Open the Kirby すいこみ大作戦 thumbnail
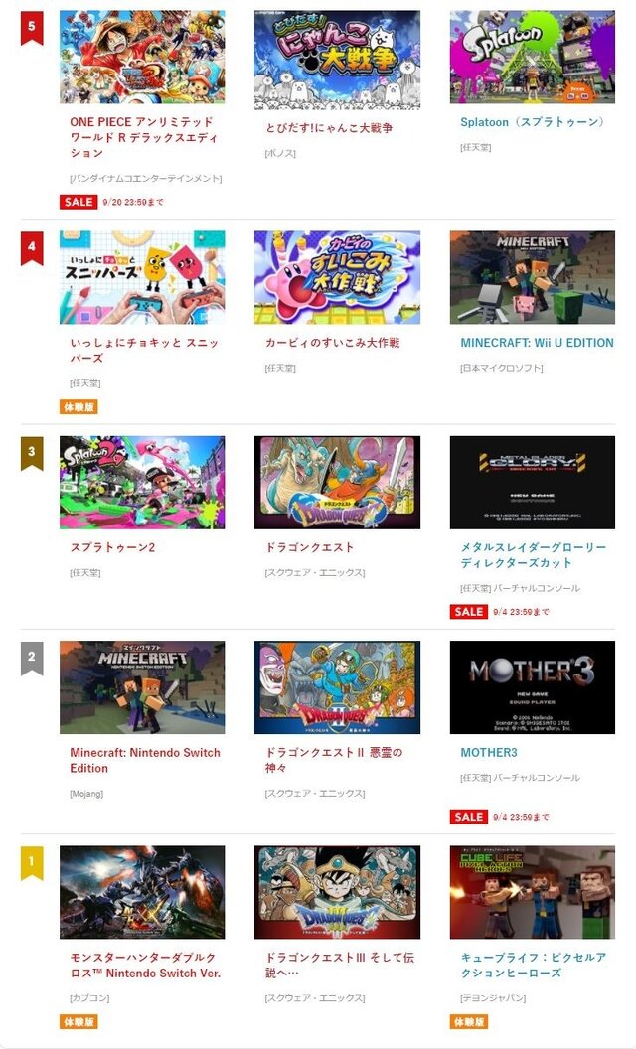This screenshot has height=1049, width=636. (x=338, y=277)
